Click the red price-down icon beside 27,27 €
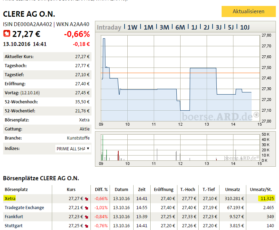This screenshot has height=230, width=279. 7,33
